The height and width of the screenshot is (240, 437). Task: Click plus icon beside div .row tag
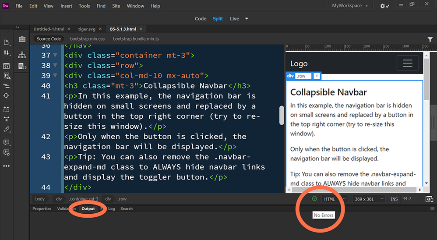click(x=317, y=76)
